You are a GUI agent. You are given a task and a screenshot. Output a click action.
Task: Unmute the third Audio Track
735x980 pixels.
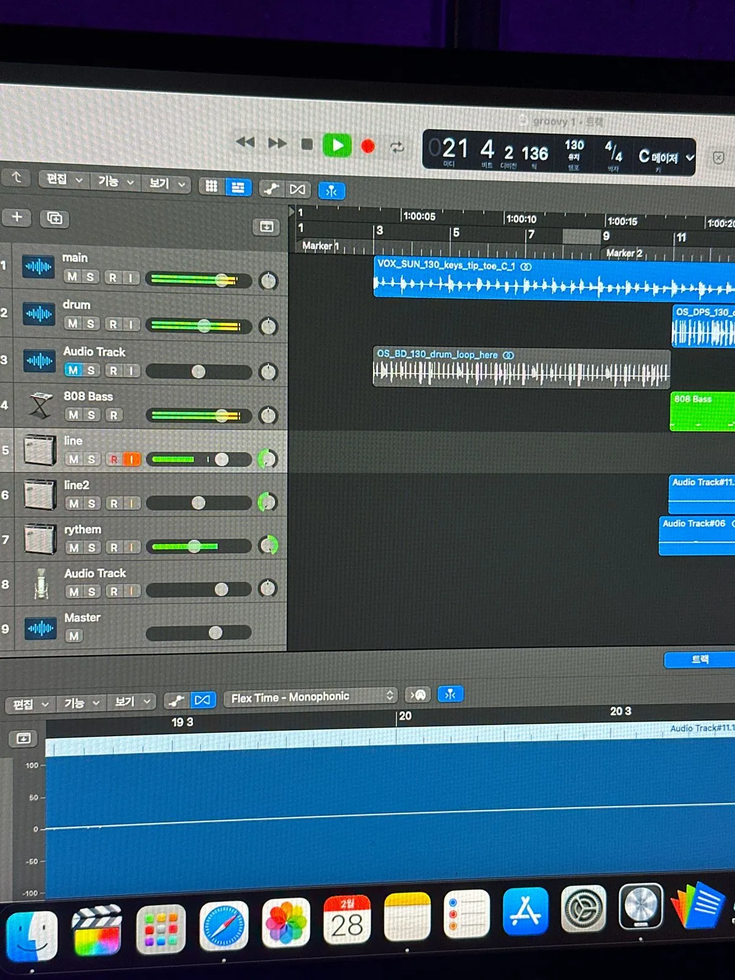[x=73, y=370]
